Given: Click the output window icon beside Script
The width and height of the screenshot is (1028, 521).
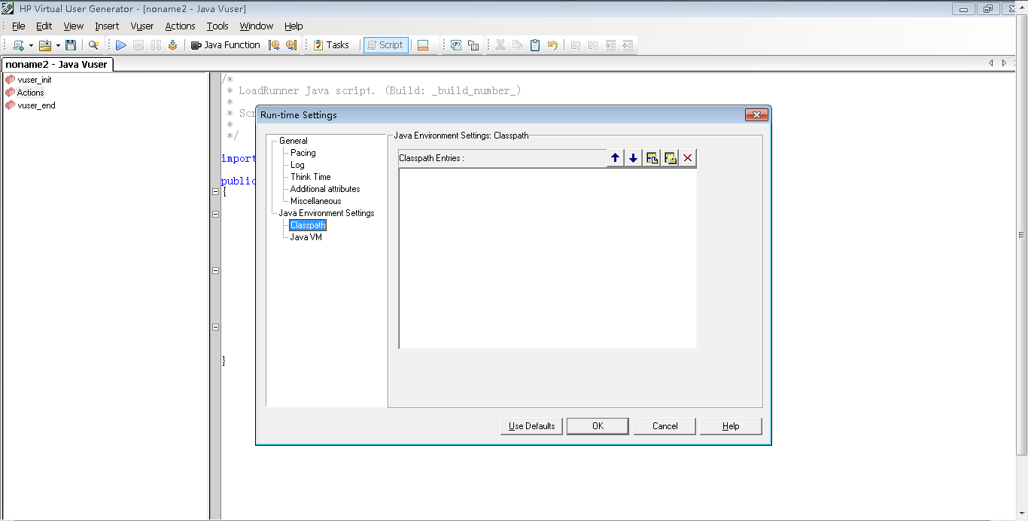Looking at the screenshot, I should coord(423,45).
